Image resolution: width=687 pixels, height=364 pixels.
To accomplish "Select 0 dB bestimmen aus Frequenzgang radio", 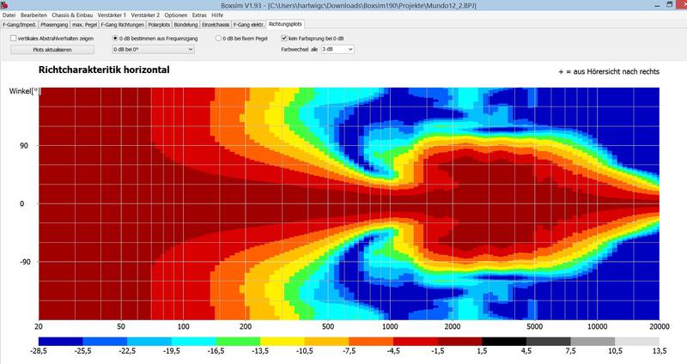I will click(115, 39).
